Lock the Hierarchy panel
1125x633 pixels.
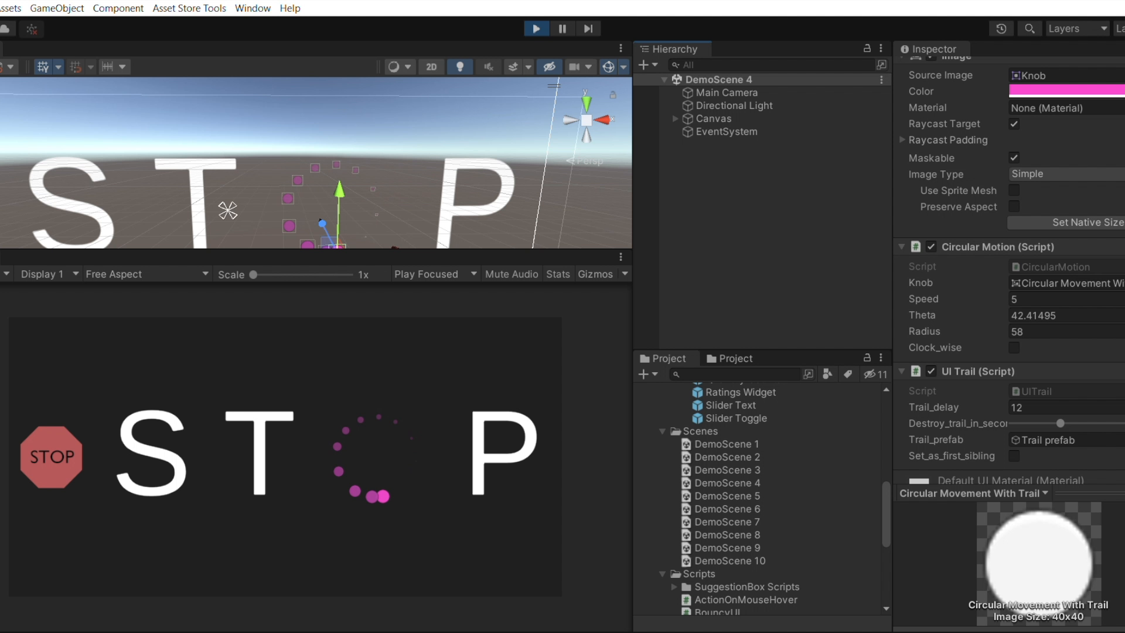[x=867, y=48]
